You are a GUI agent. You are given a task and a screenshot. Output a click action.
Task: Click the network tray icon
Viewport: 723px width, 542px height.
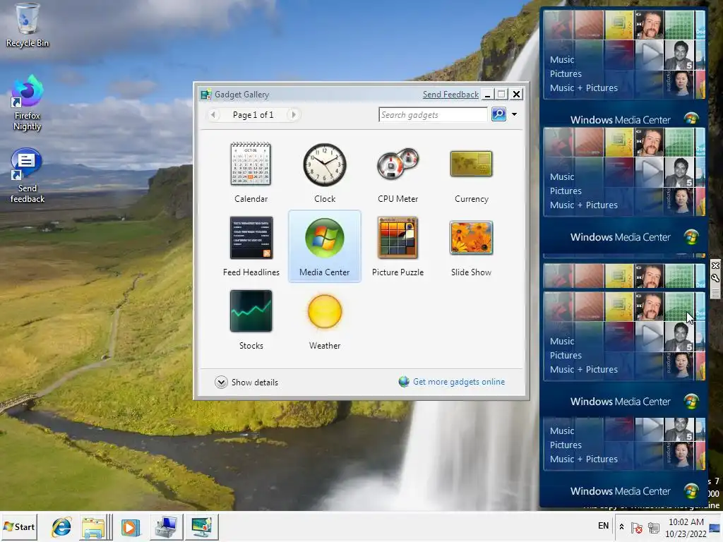(x=653, y=527)
